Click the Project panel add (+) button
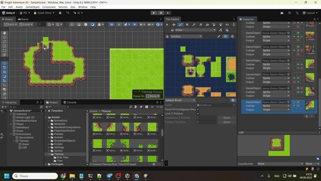This screenshot has height=181, width=321. [x=48, y=107]
